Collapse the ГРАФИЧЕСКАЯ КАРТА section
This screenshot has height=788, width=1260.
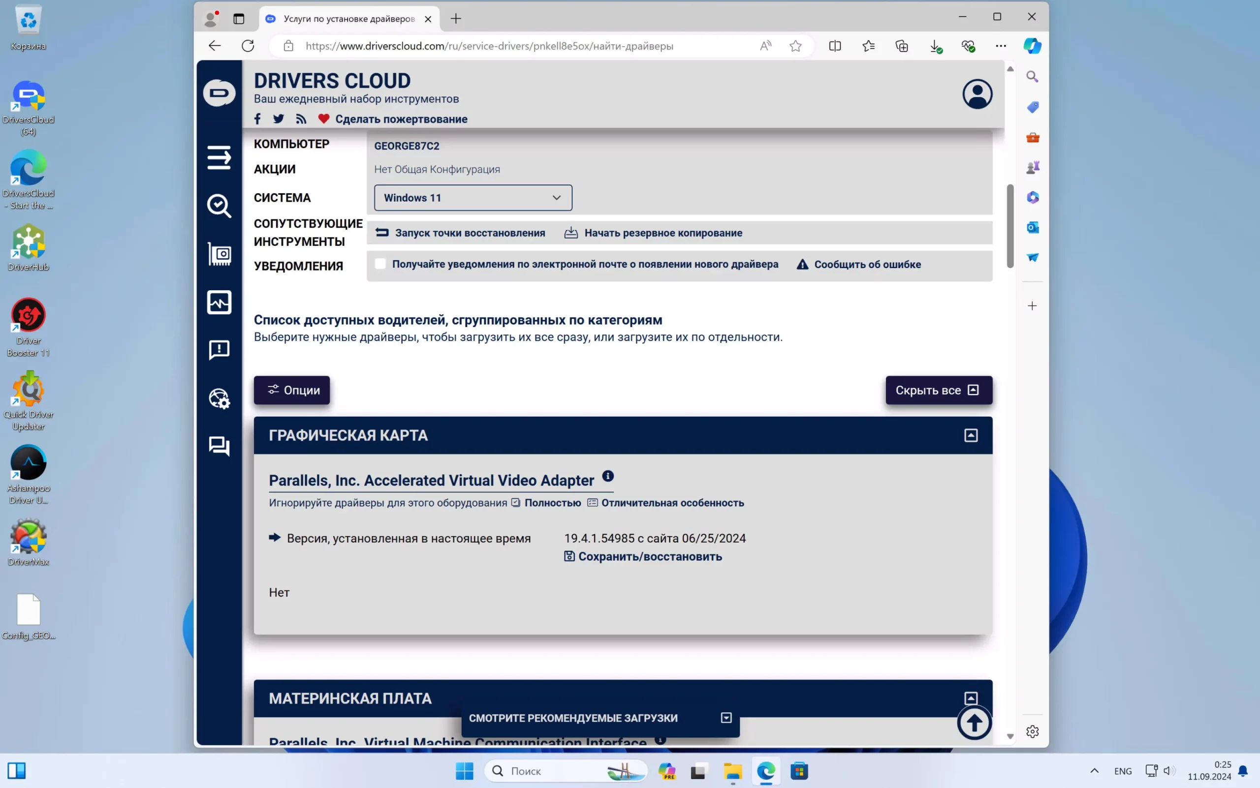tap(971, 435)
